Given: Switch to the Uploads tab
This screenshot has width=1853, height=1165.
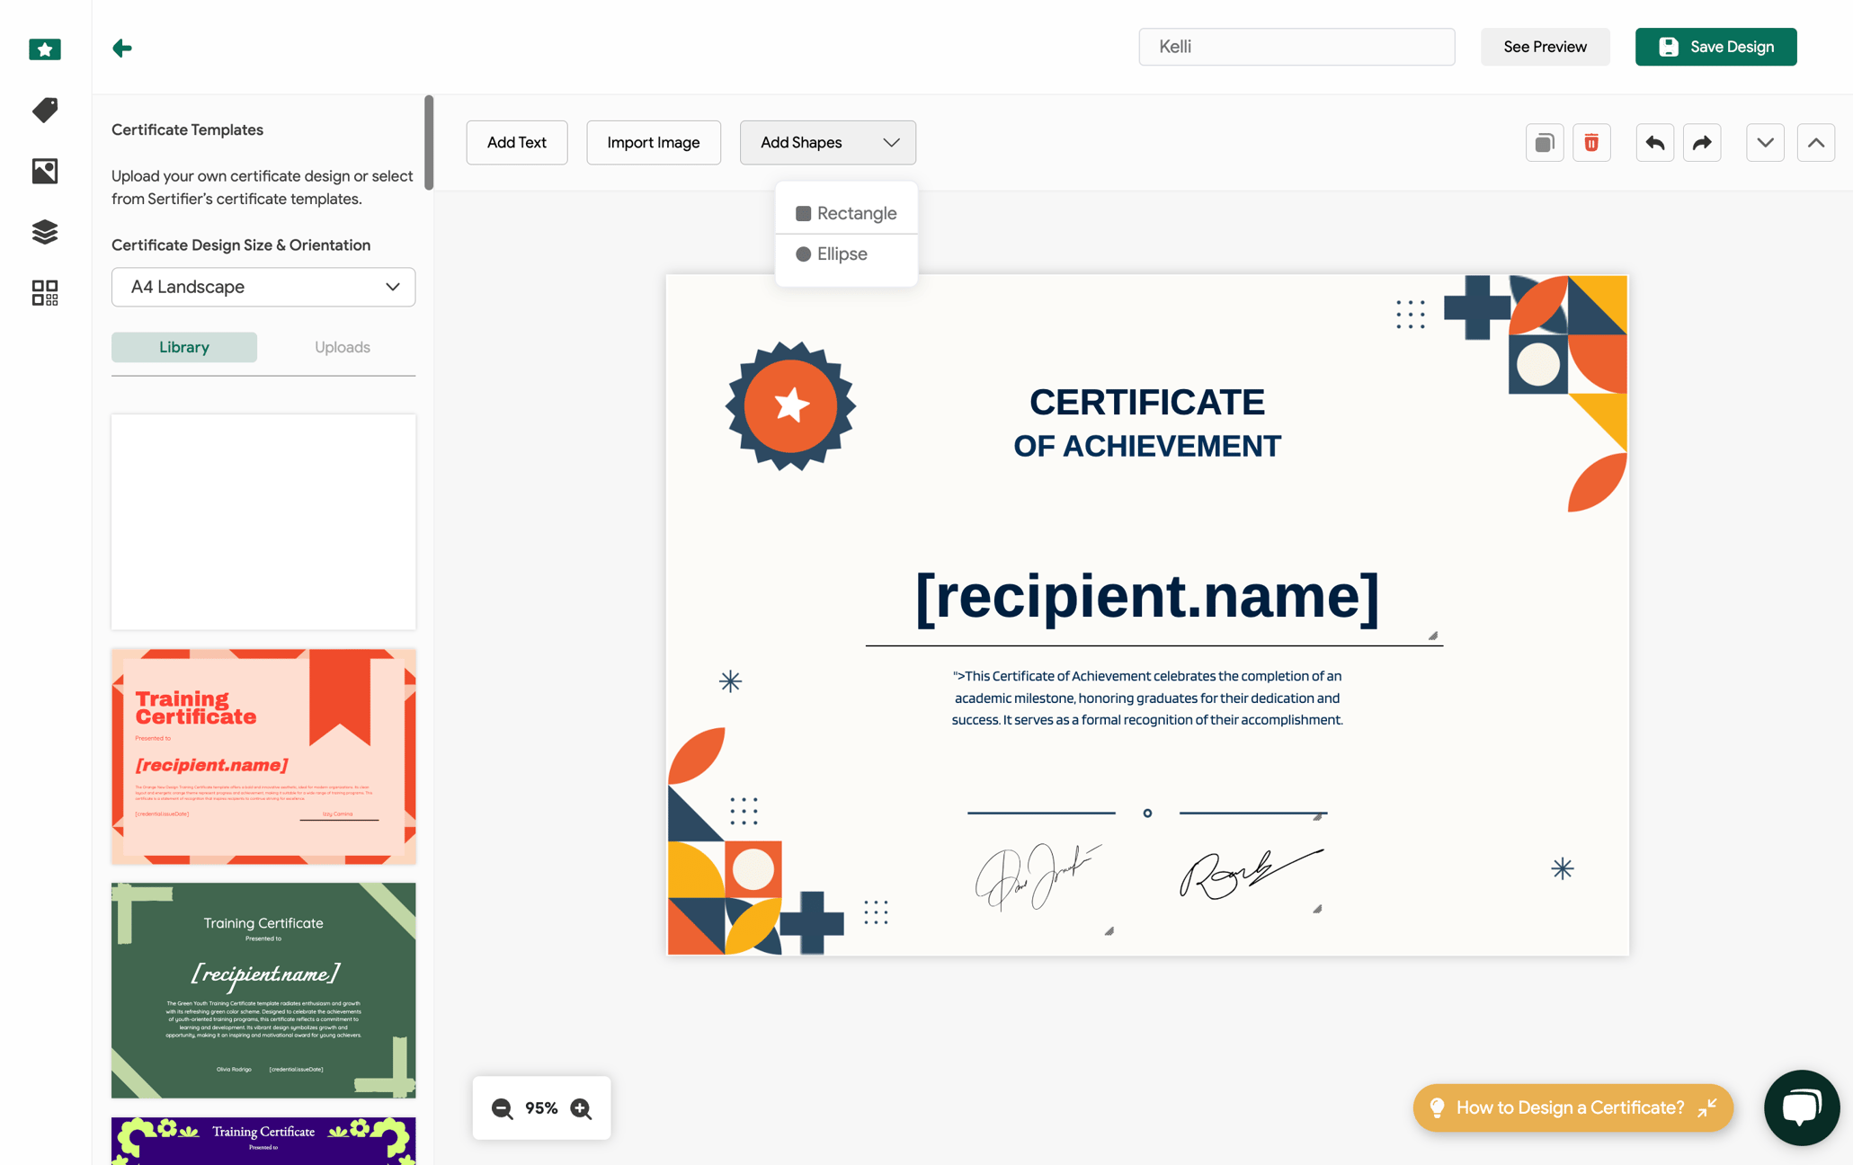Looking at the screenshot, I should 343,347.
